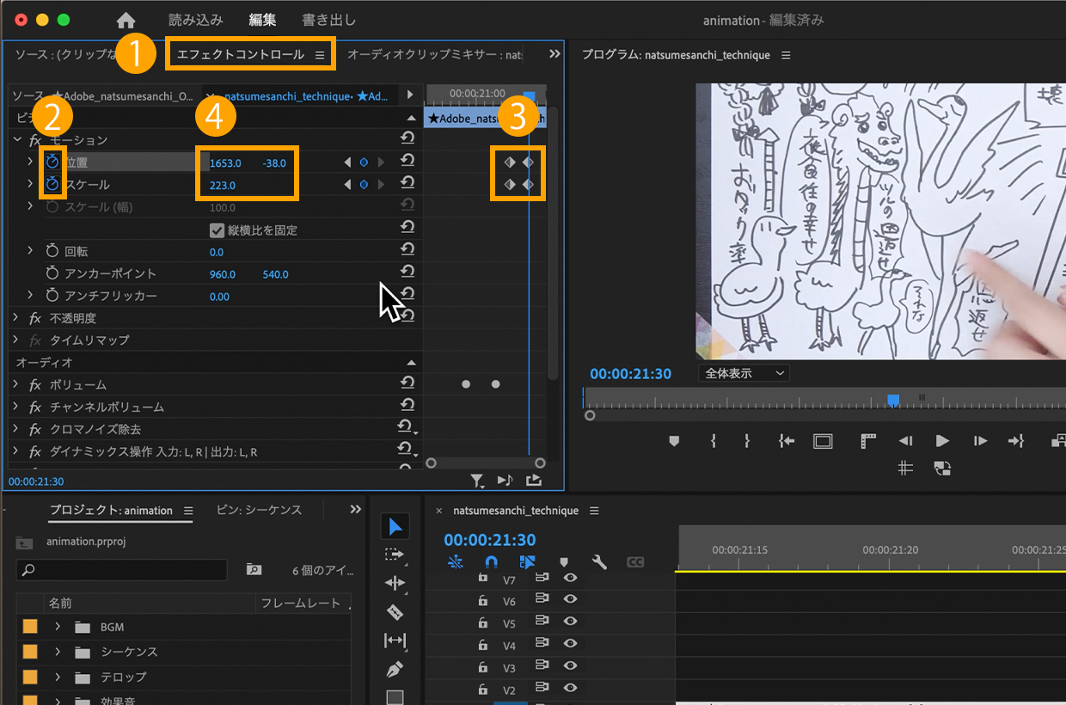The height and width of the screenshot is (705, 1066).
Task: Open the オーディオクリップミキサー tab
Action: click(434, 54)
